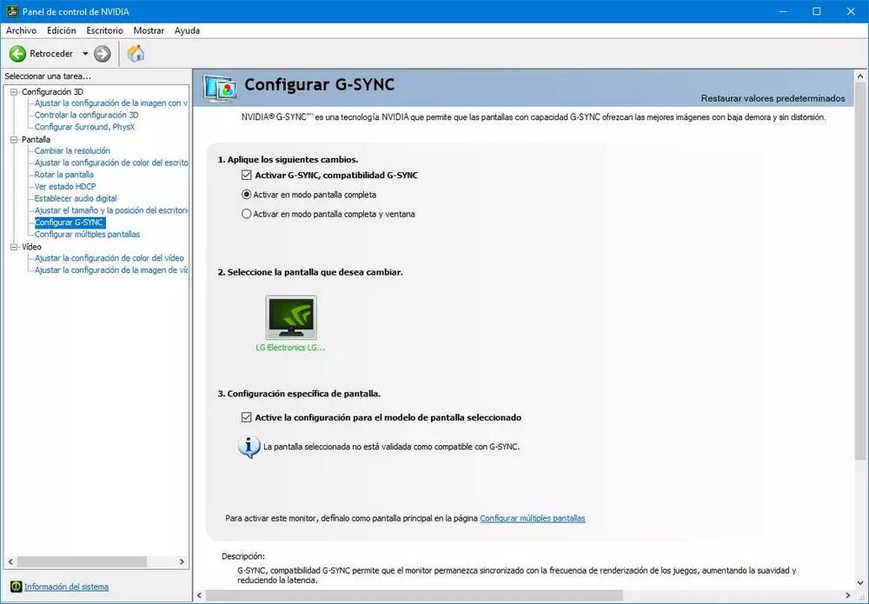Select Activar en modo pantalla completa y ventana
869x604 pixels.
[x=247, y=214]
